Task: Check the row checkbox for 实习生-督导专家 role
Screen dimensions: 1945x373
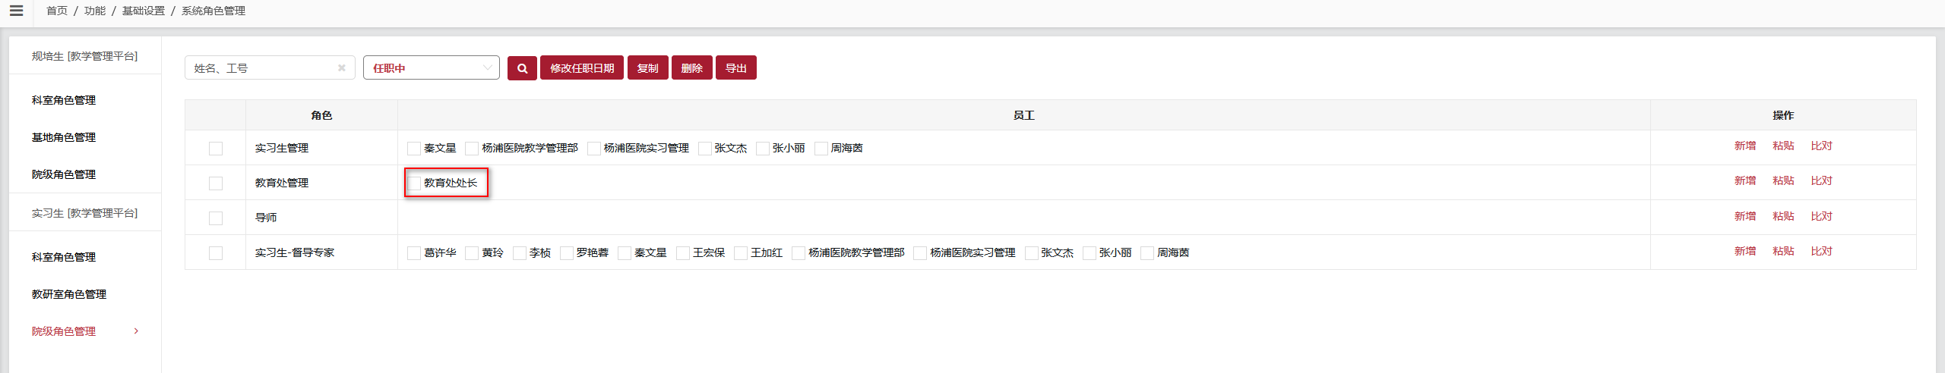Action: tap(216, 252)
